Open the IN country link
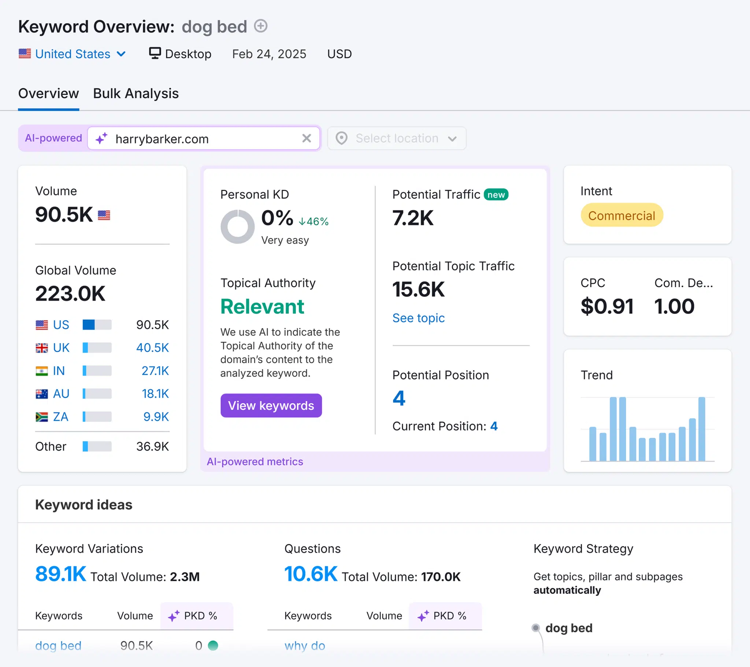Image resolution: width=750 pixels, height=667 pixels. [59, 371]
